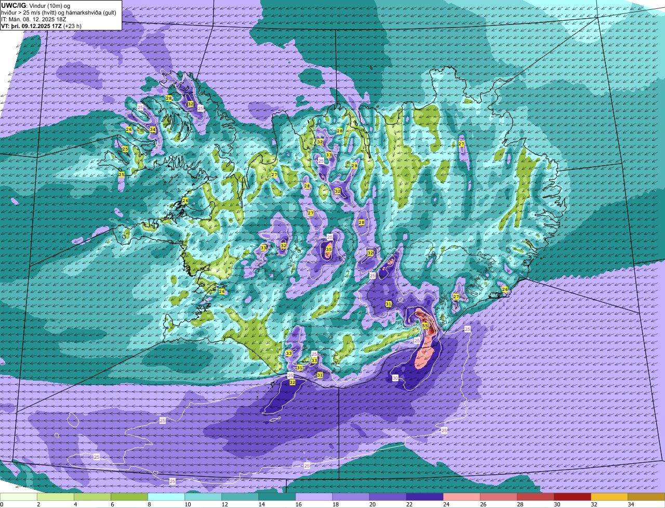This screenshot has height=508, width=665.
Task: Click the yellow '34' gust label
Action: point(153,130)
